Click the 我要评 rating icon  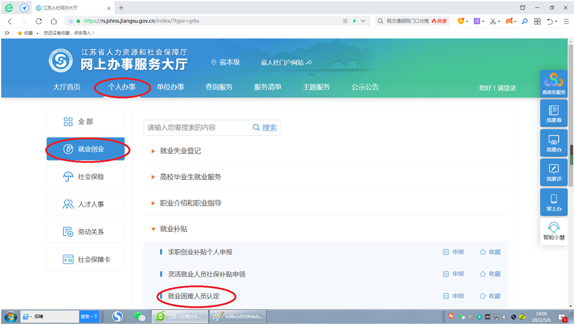click(553, 172)
